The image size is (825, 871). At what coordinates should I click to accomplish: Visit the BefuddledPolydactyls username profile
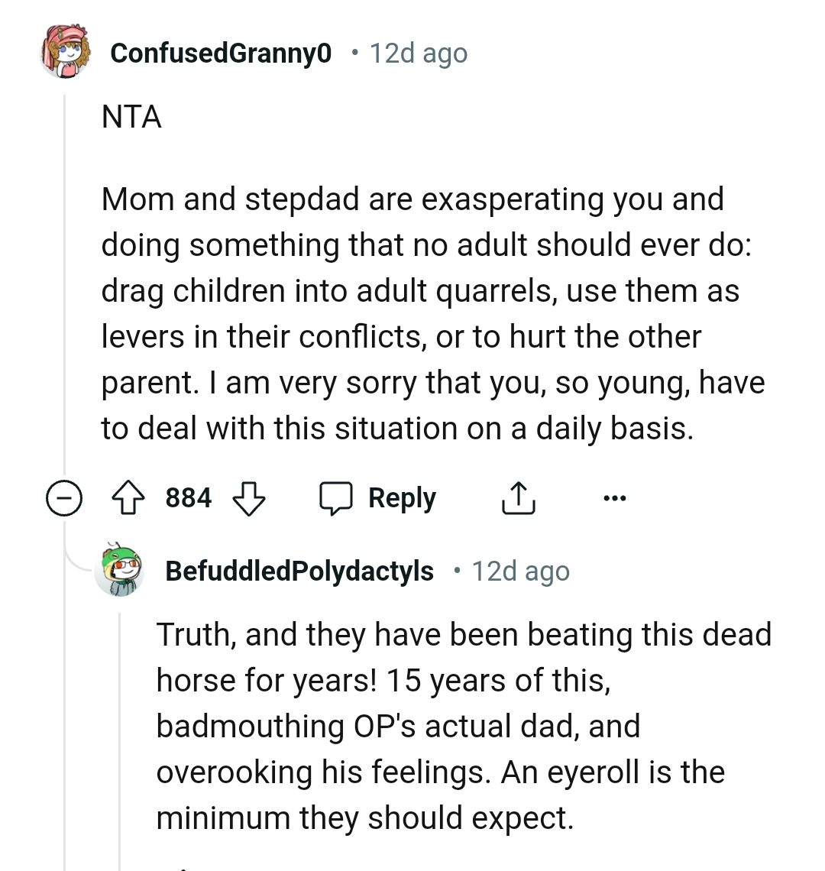coord(299,571)
